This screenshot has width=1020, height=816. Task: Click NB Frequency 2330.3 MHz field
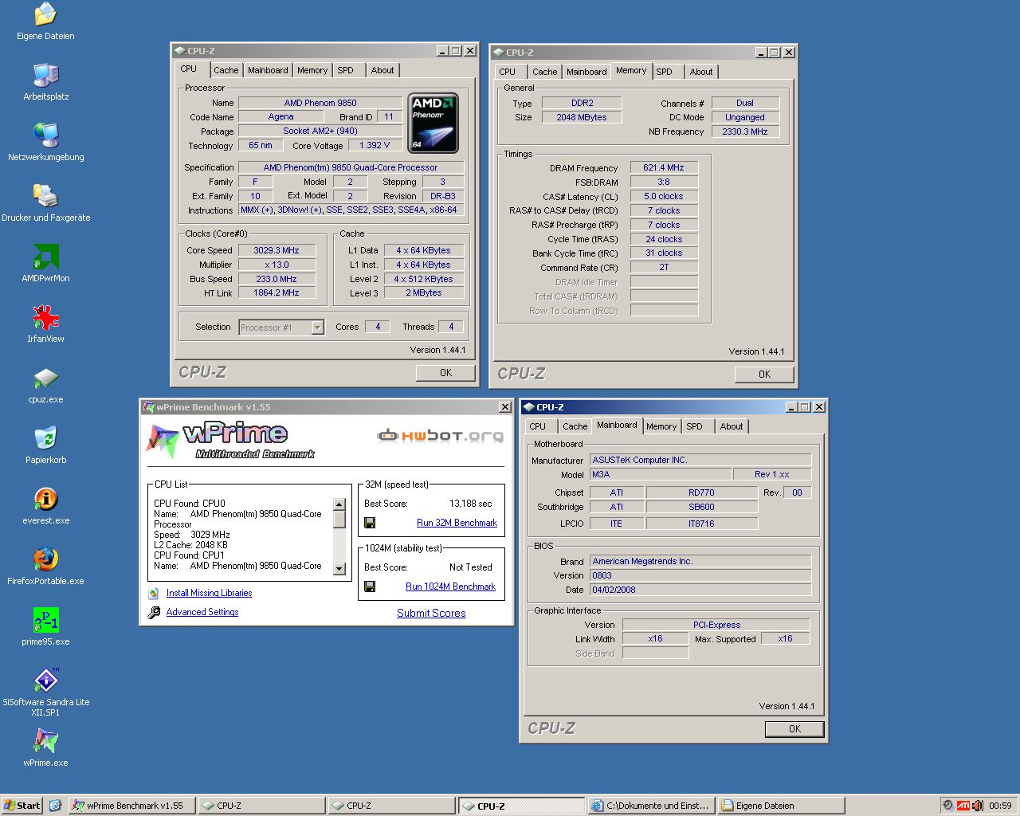click(x=745, y=131)
